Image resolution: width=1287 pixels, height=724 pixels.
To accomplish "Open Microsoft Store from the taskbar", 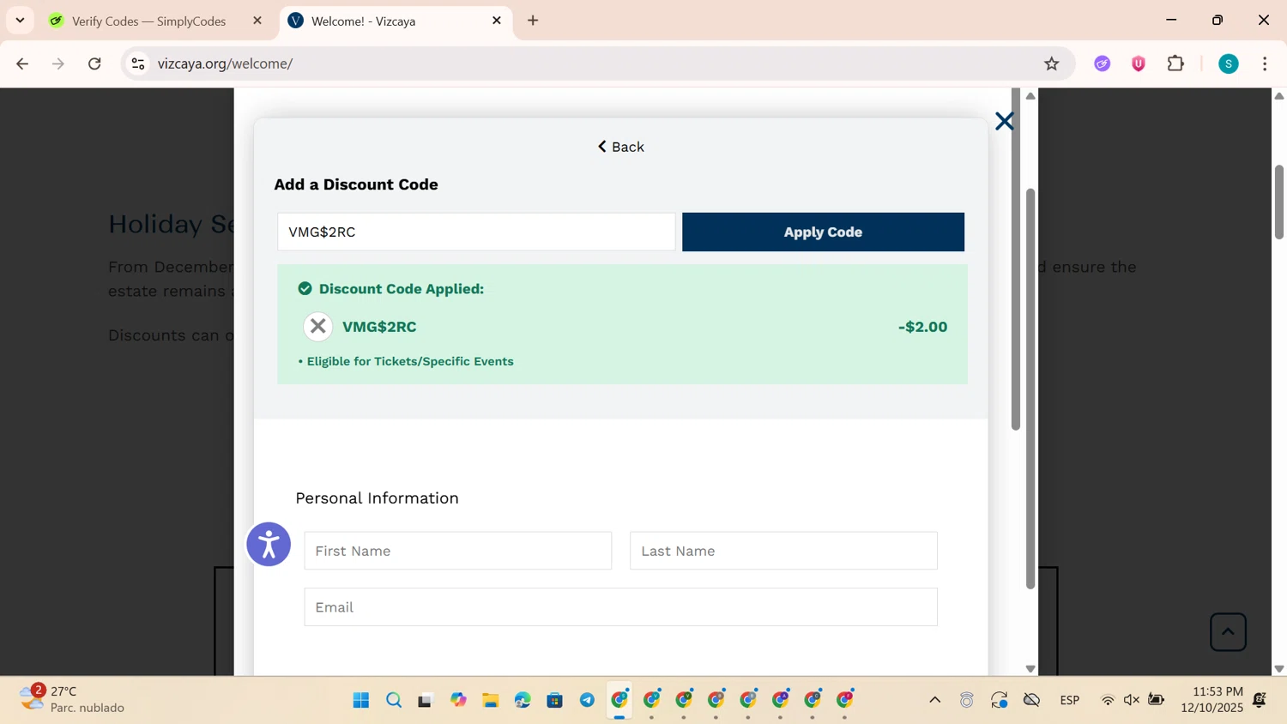I will point(555,700).
